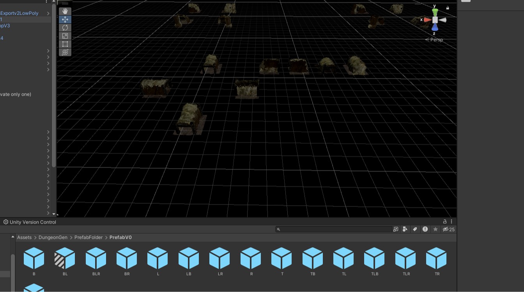
Task: Toggle the Move tool selection
Action: coord(65,19)
